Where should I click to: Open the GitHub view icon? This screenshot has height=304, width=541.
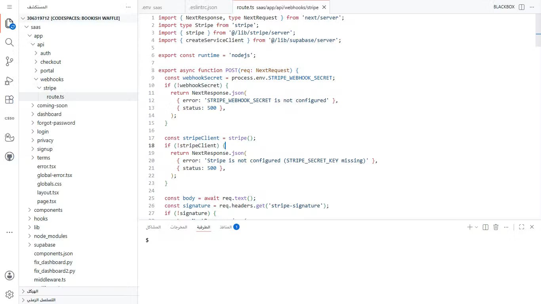coord(10,156)
